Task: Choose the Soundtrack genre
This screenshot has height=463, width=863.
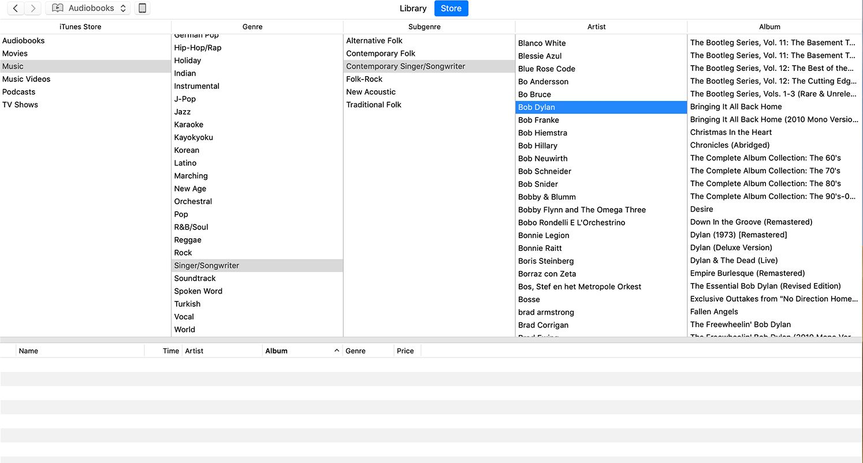Action: click(257, 278)
